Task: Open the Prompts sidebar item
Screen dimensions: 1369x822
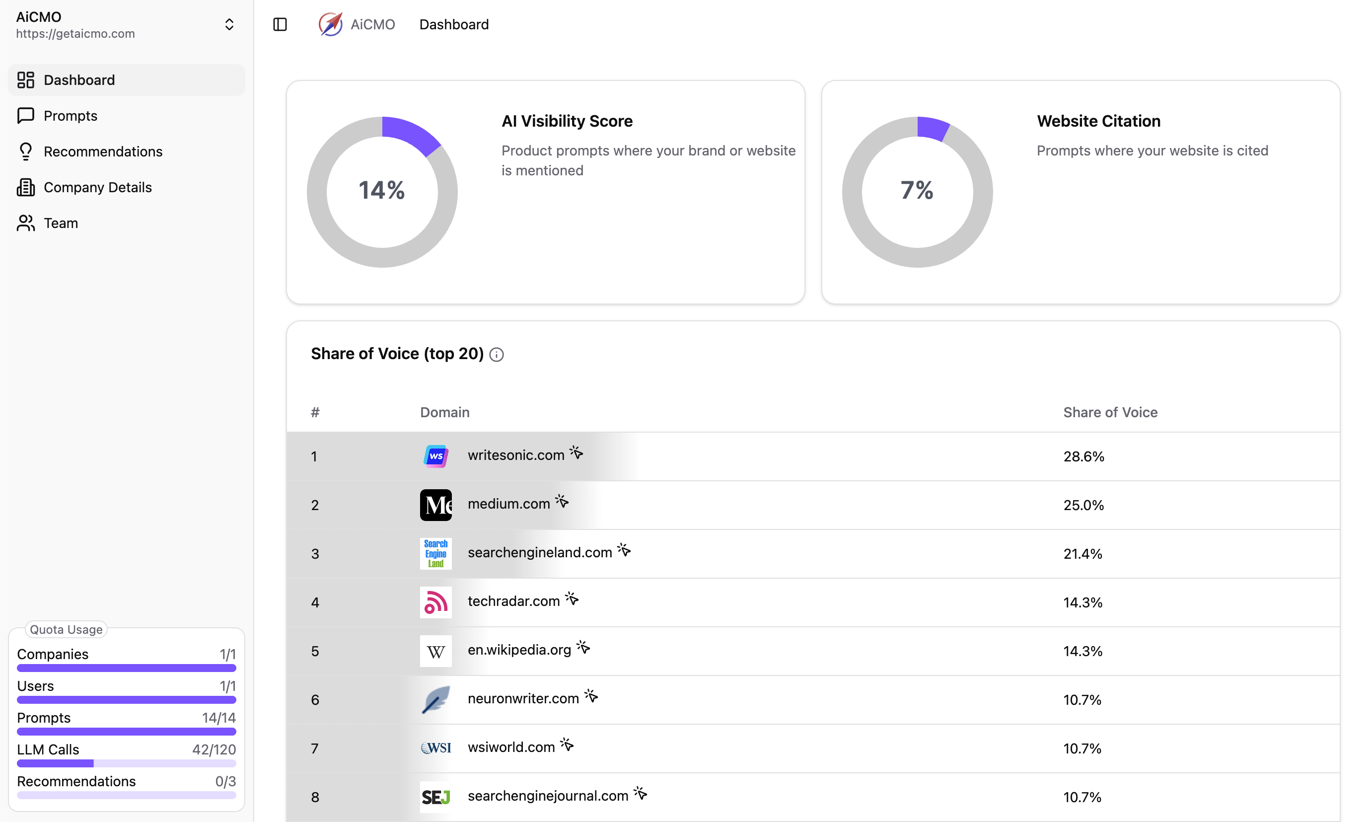Action: (126, 116)
